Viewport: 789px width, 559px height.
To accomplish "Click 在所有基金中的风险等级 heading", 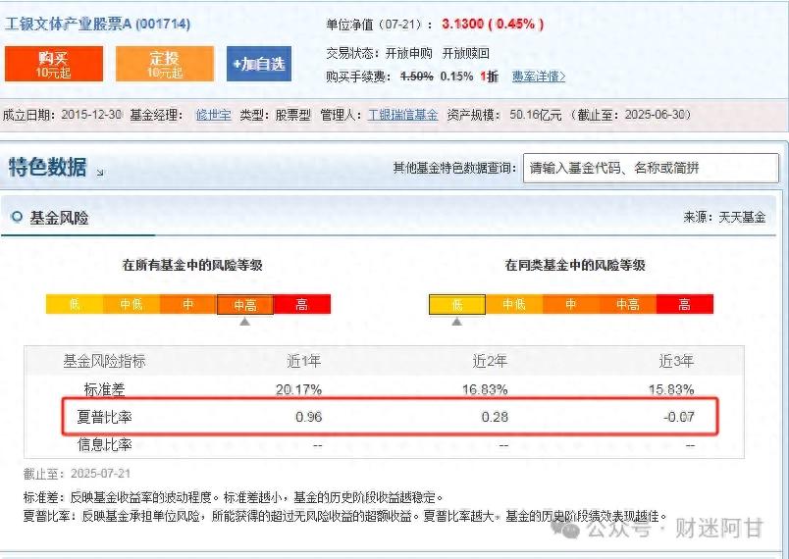I will pyautogui.click(x=192, y=265).
